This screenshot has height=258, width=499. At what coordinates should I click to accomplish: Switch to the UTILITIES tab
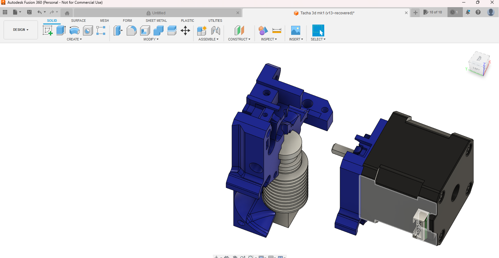click(x=215, y=21)
